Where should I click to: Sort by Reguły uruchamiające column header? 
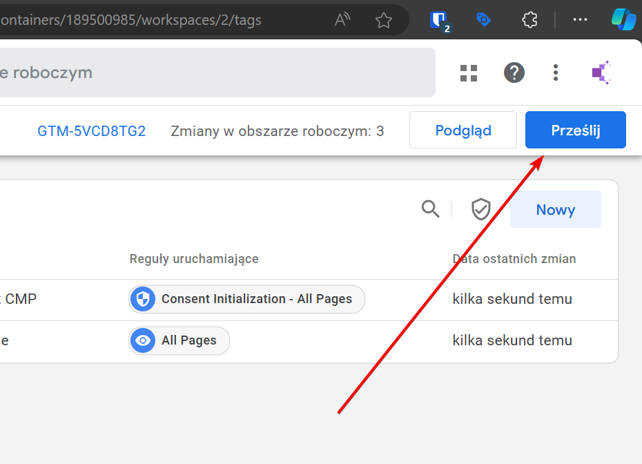194,259
